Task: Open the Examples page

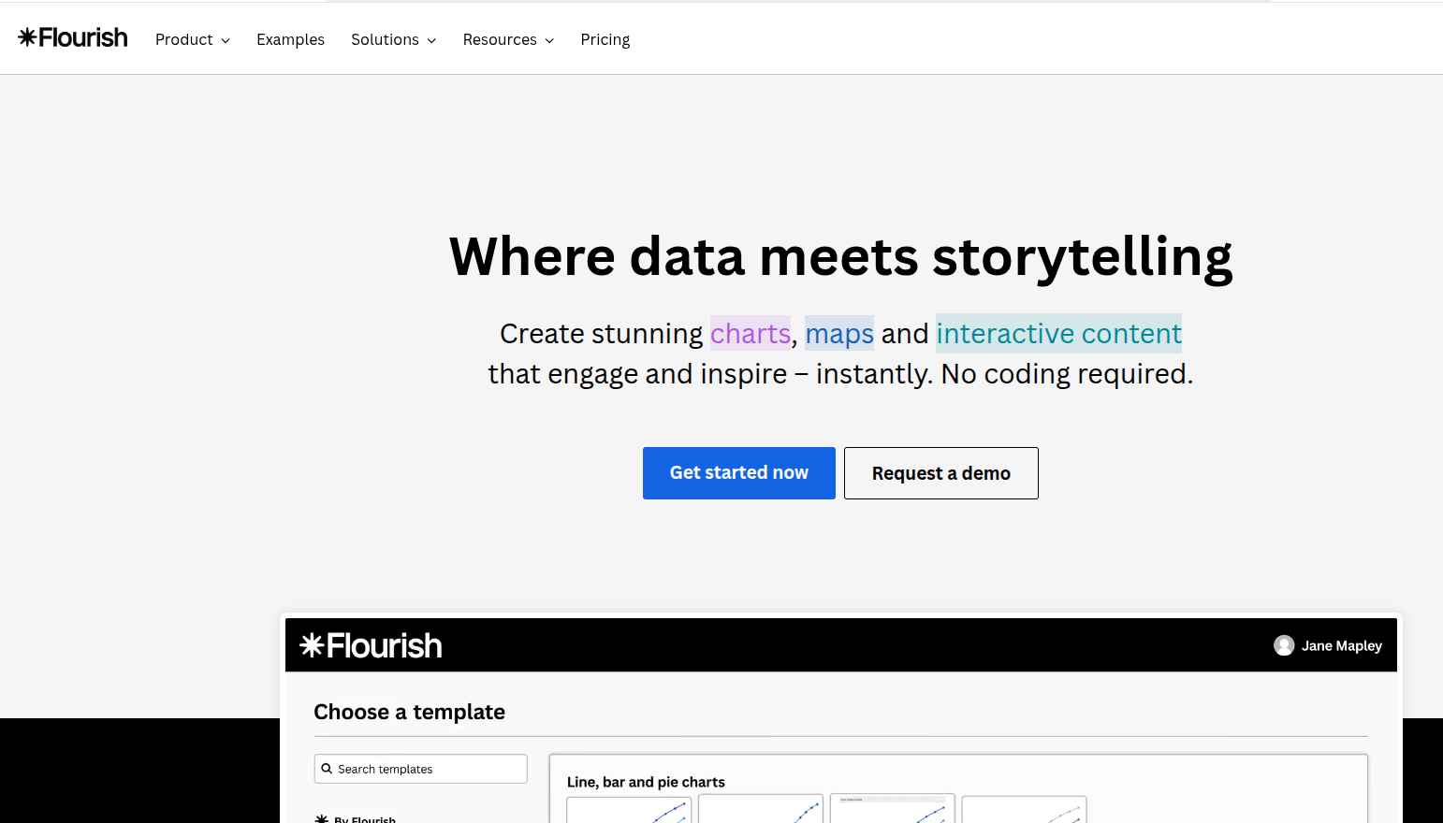Action: point(290,39)
